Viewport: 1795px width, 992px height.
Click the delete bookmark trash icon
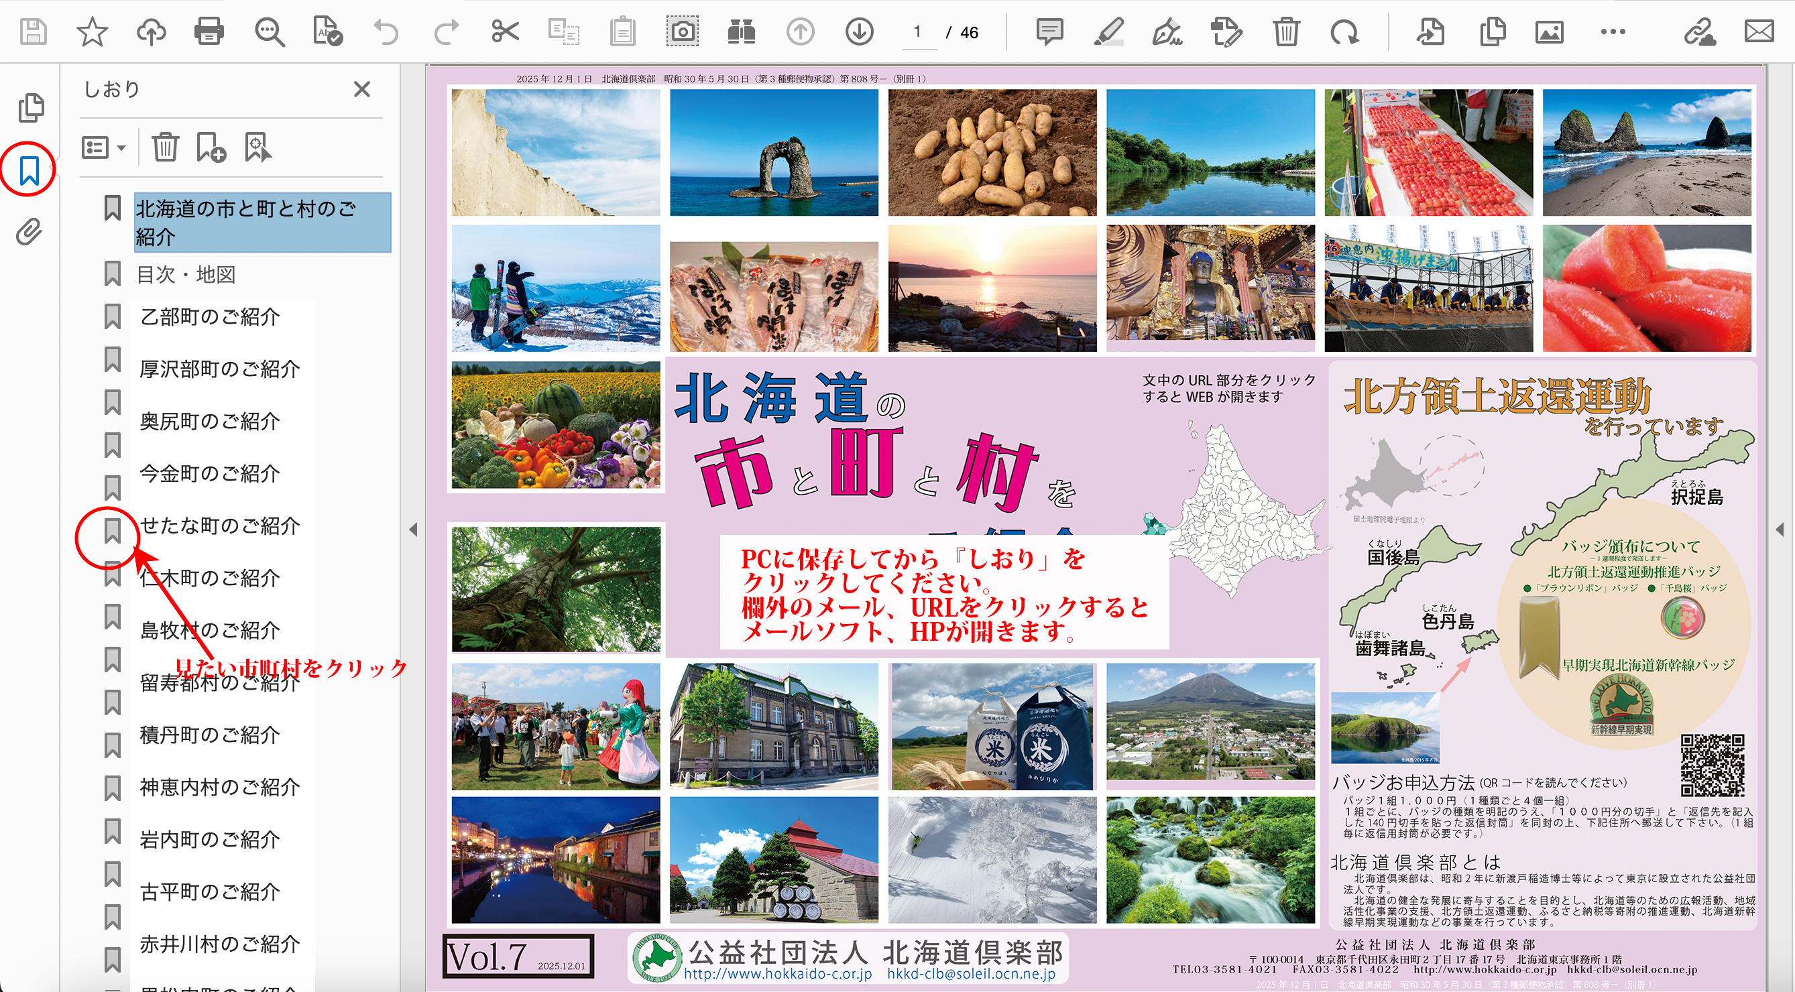click(x=165, y=147)
